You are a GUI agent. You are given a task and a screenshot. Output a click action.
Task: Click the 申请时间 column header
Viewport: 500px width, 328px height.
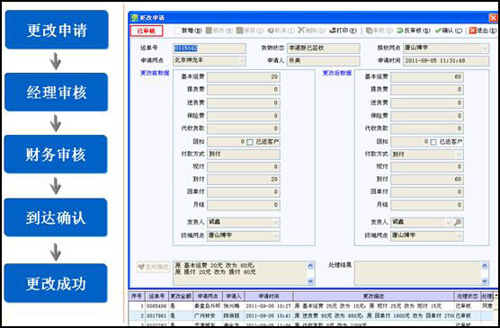tap(269, 297)
